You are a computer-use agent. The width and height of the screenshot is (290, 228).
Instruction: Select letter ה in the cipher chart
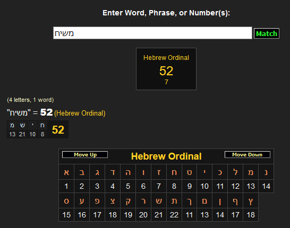pyautogui.click(x=128, y=172)
